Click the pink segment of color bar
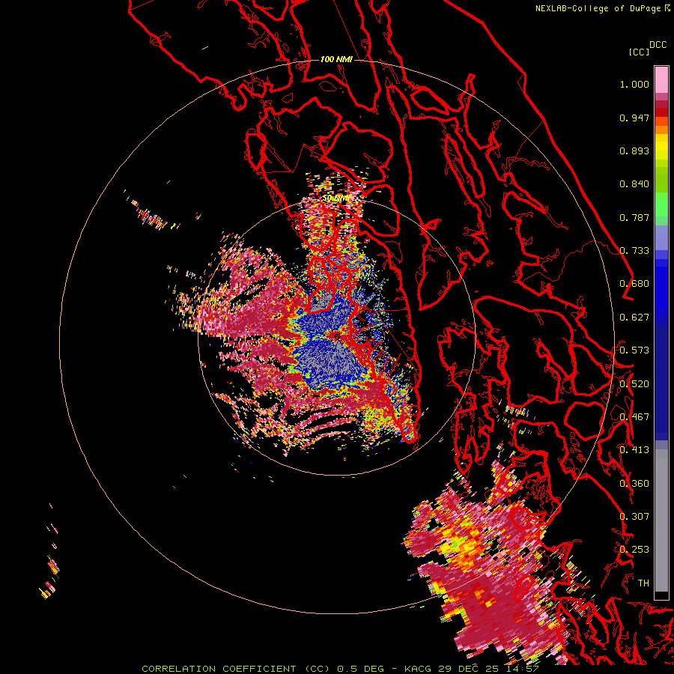 [661, 79]
